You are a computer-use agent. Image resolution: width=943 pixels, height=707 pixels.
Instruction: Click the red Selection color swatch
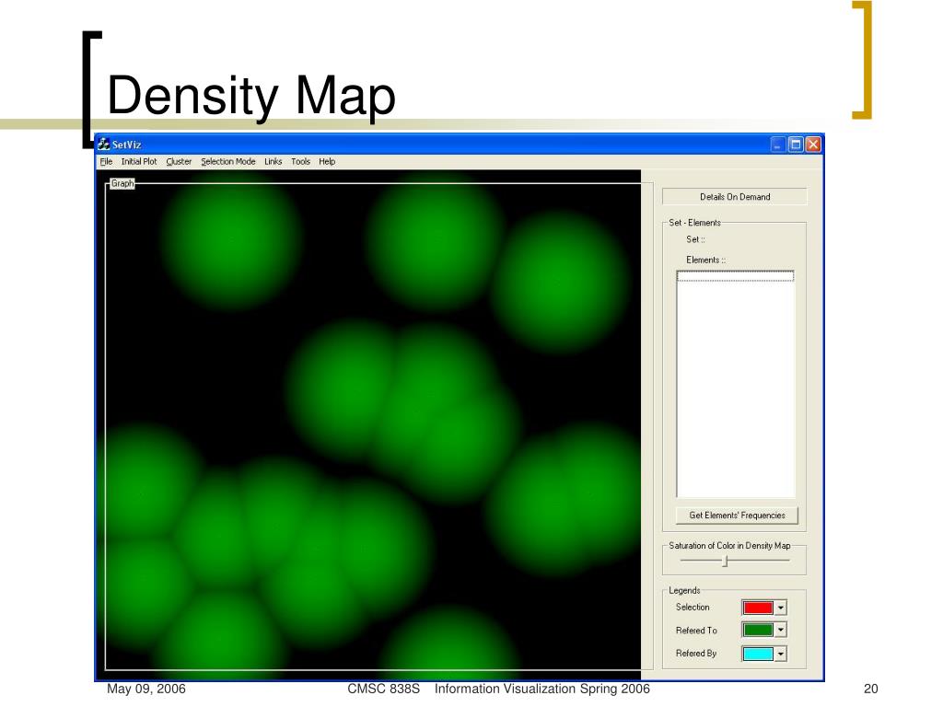coord(758,608)
